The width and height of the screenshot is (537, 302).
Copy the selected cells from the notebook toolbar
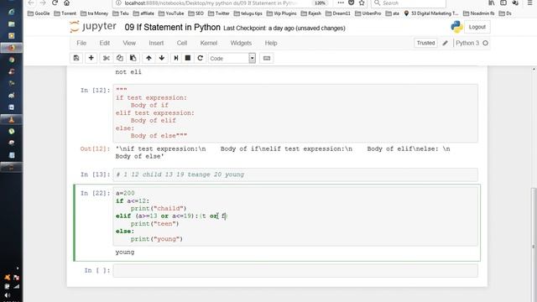point(119,58)
